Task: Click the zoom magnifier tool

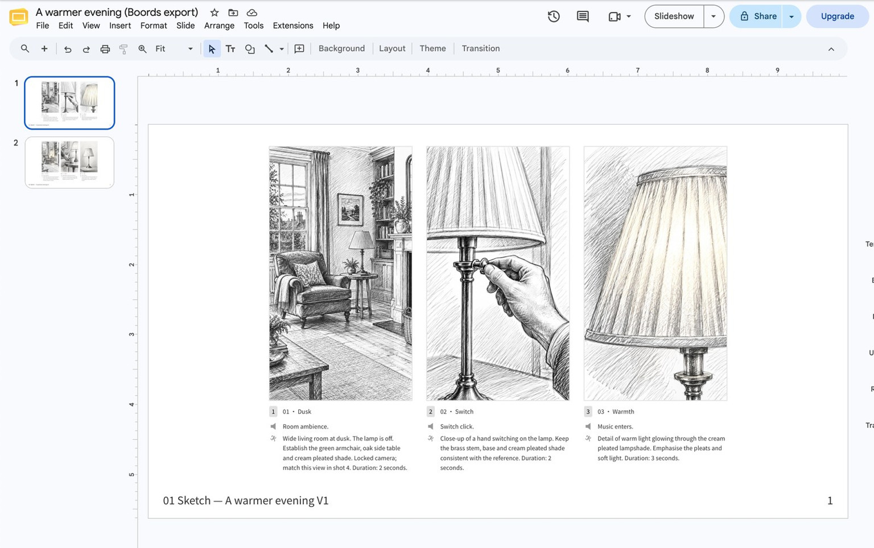Action: pos(143,49)
